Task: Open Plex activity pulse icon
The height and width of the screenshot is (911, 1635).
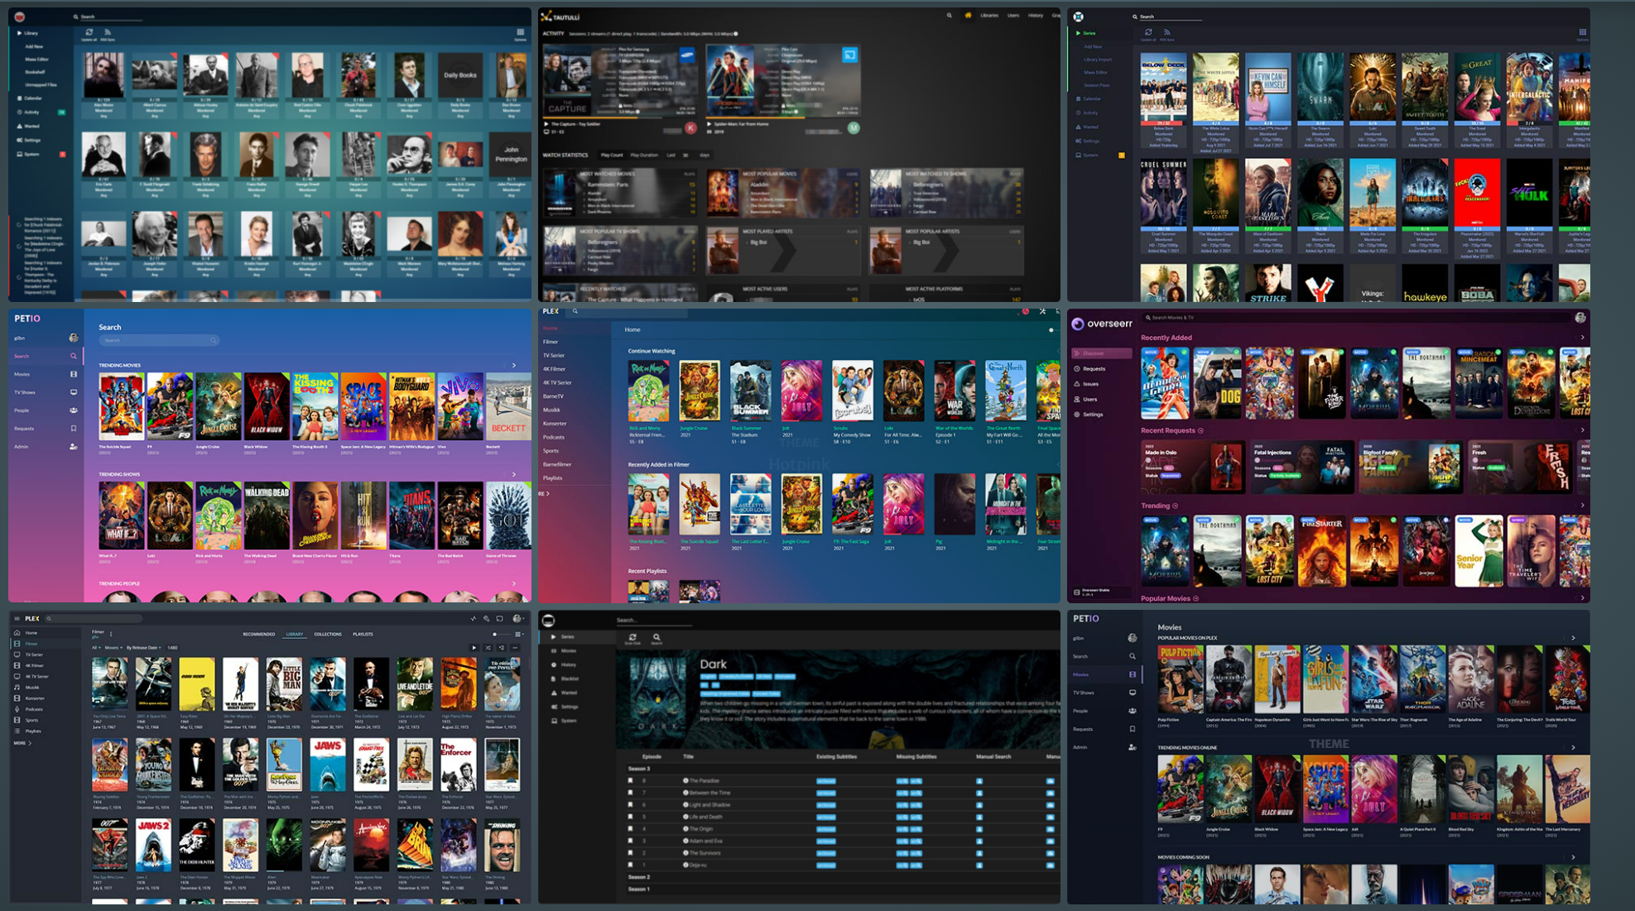Action: (x=474, y=619)
